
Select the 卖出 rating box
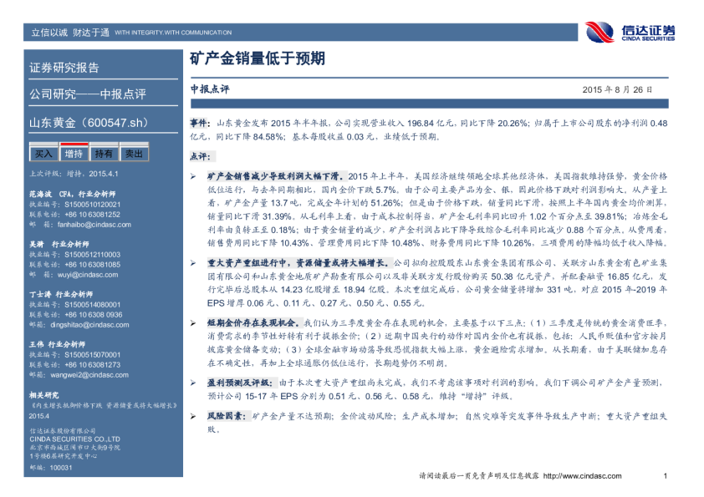click(133, 154)
